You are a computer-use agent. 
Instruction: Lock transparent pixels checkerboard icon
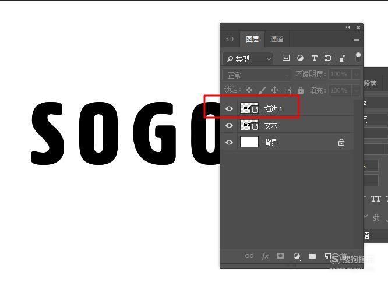tap(249, 90)
